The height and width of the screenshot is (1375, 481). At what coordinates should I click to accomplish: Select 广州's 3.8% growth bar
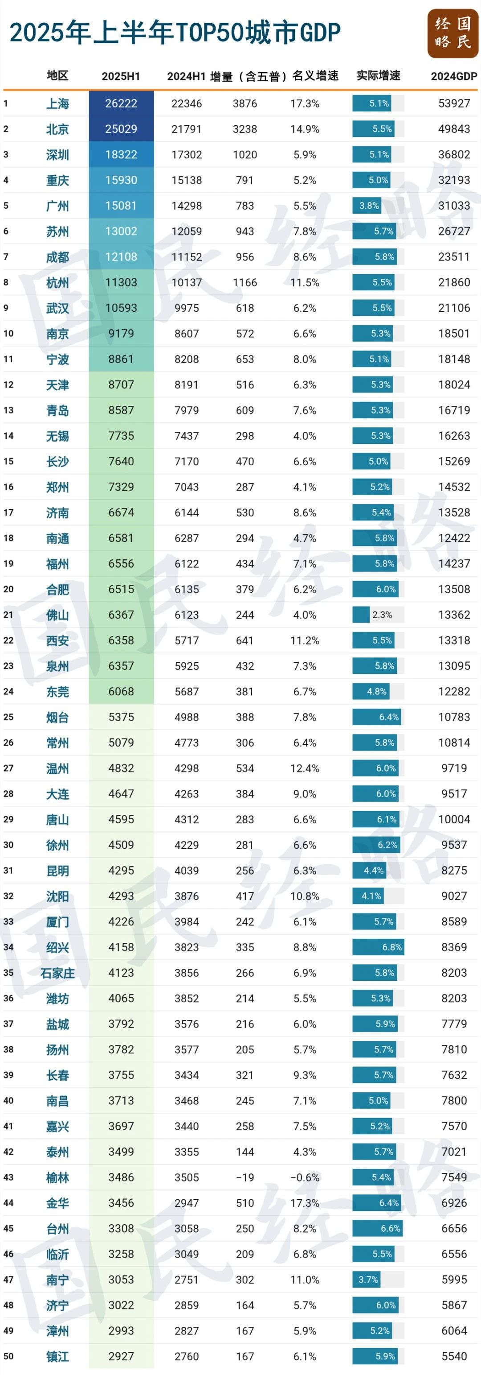[367, 206]
